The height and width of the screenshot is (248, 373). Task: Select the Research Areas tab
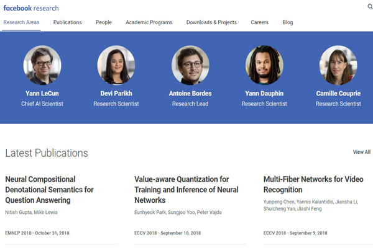(21, 22)
